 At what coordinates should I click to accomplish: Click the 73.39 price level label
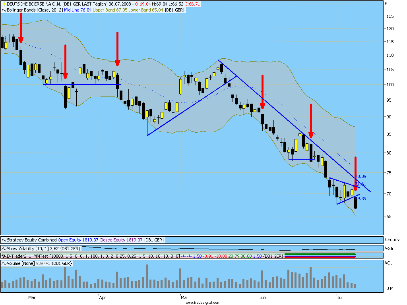tap(361, 177)
